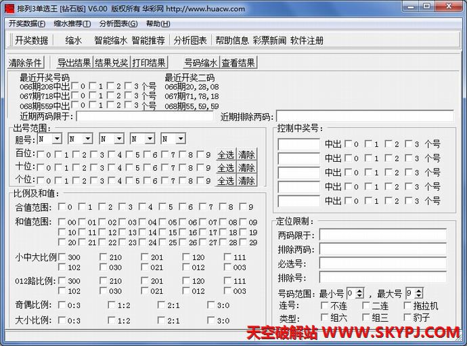
Task: Click the 最大号 spinner arrows
Action: tap(419, 293)
